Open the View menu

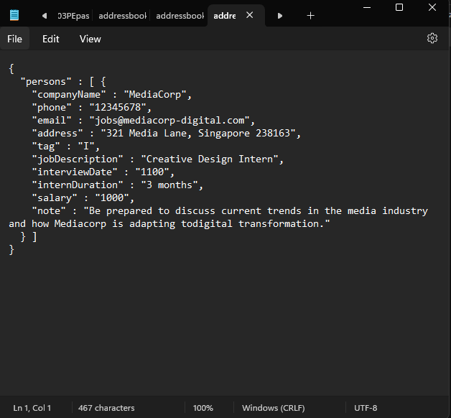pyautogui.click(x=90, y=39)
